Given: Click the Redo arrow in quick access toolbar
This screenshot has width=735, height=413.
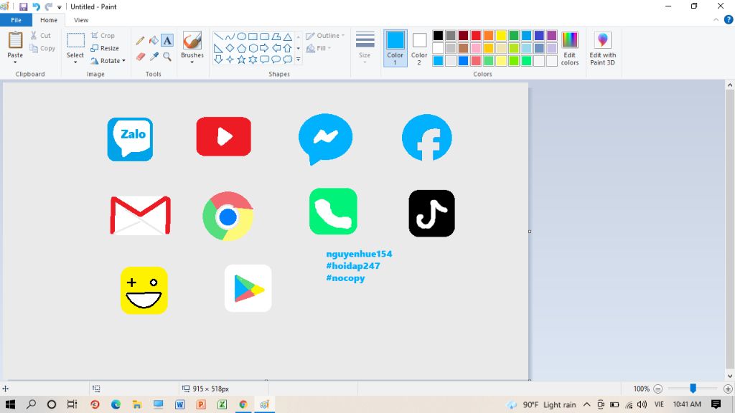Looking at the screenshot, I should (x=49, y=6).
